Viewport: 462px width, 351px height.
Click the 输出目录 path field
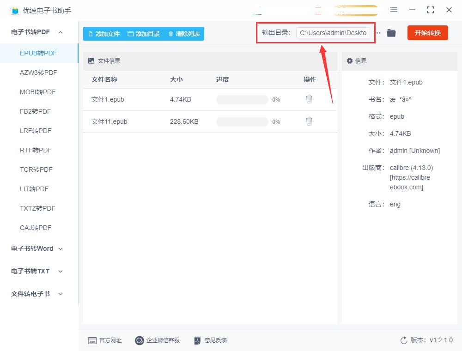click(333, 33)
